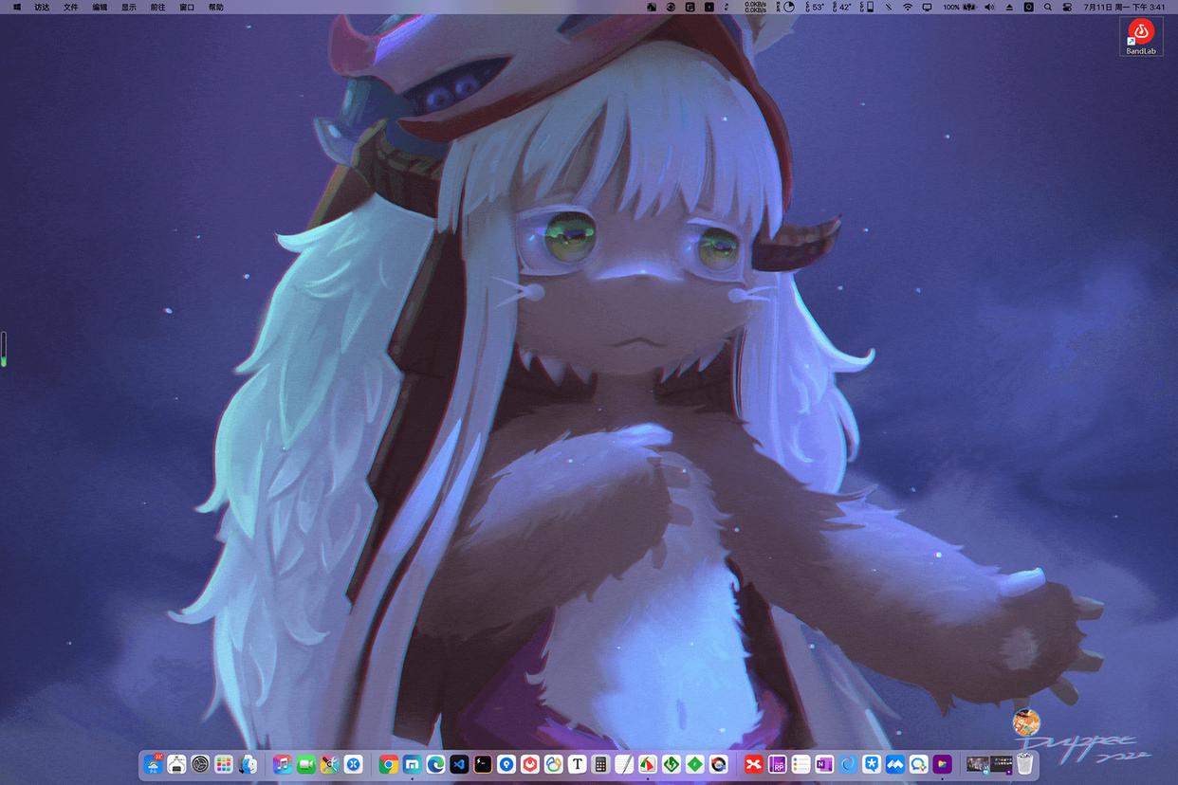Open Microsoft Edge from the dock

click(435, 764)
